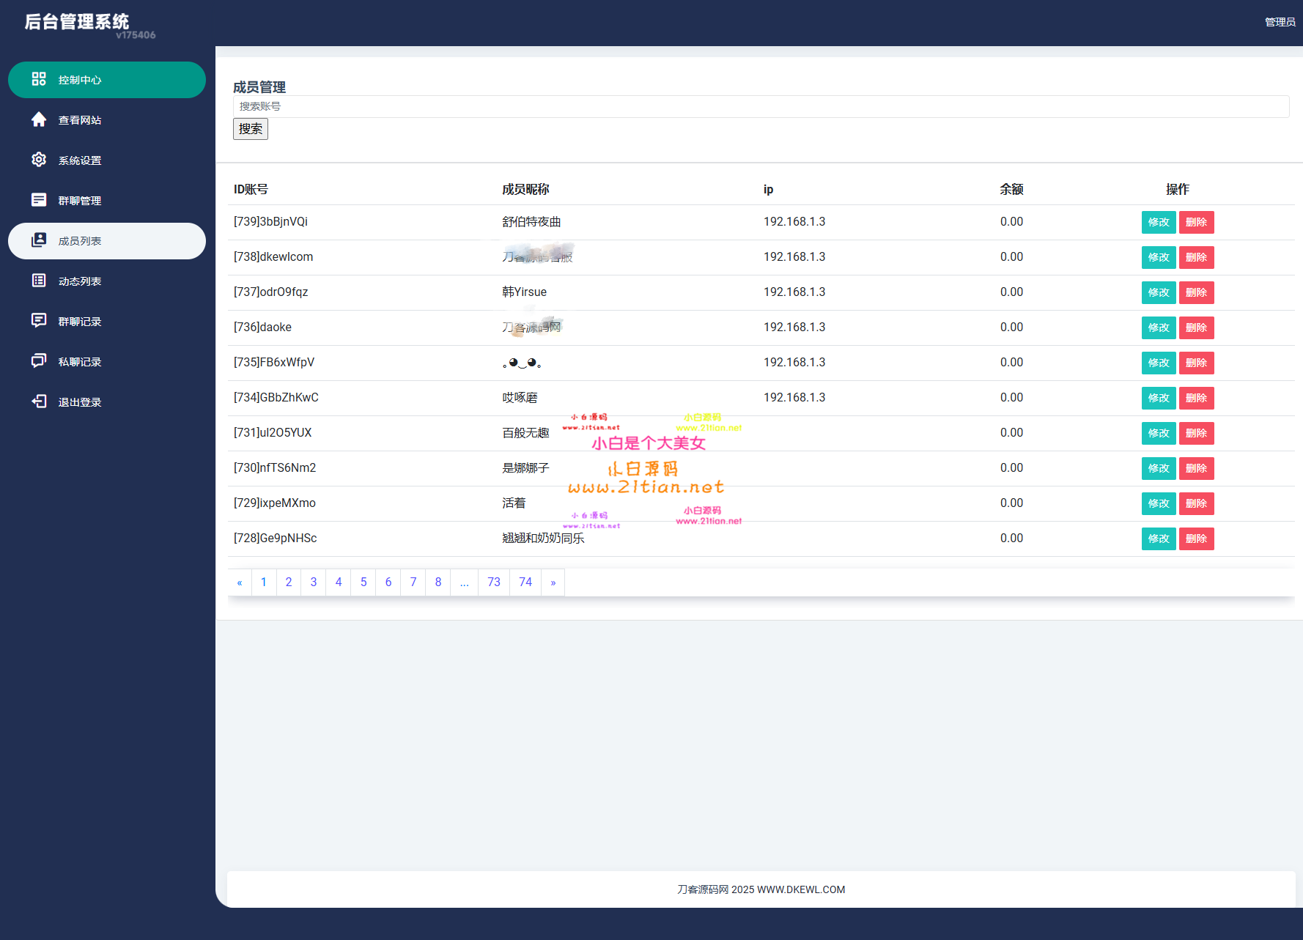This screenshot has width=1303, height=940.
Task: Go to page 74 in pagination
Action: (x=525, y=582)
